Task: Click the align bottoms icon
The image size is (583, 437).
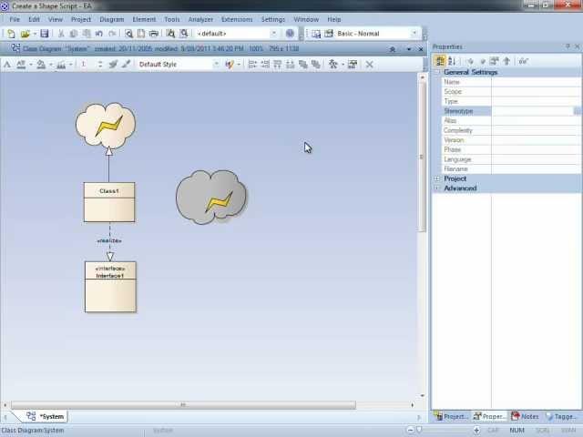Action: [x=290, y=65]
